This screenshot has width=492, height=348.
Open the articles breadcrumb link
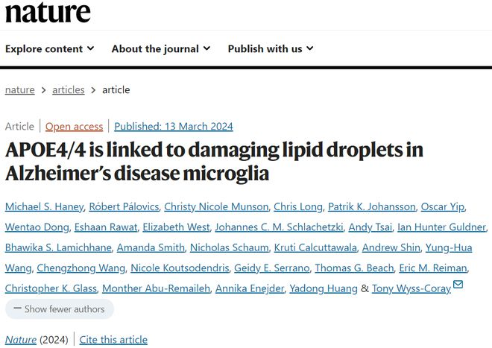tap(68, 89)
